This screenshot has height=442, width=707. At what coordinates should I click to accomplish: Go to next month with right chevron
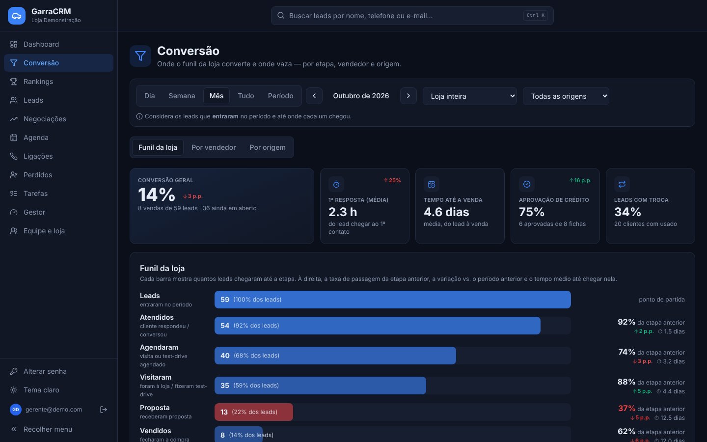(408, 96)
